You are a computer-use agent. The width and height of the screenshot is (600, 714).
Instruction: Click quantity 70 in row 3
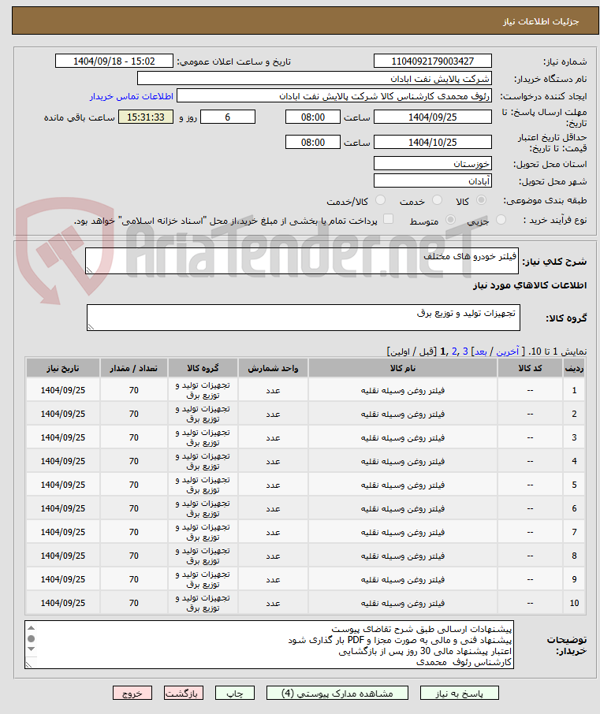(133, 437)
